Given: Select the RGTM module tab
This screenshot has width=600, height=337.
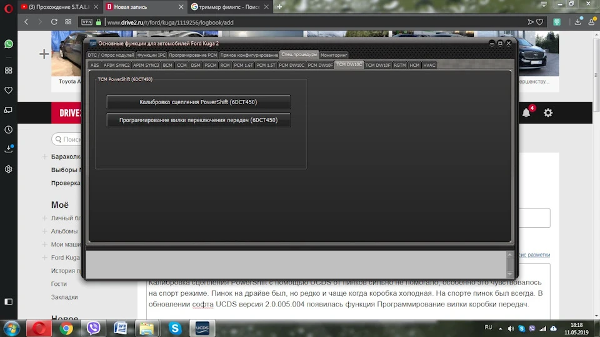Looking at the screenshot, I should pyautogui.click(x=400, y=65).
